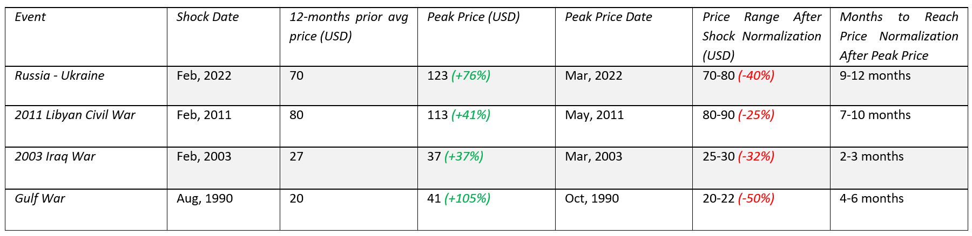Select the 4-6 months cell

pos(871,199)
